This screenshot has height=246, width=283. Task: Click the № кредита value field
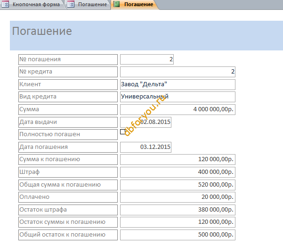178,72
